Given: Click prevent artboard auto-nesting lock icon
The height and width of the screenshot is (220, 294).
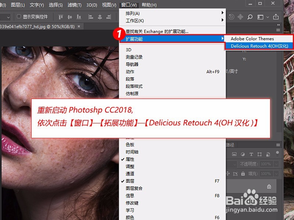Looking at the screenshot, I should [x=235, y=174].
